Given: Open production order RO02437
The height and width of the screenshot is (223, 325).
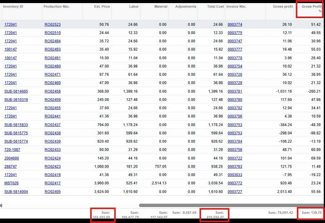Looking at the screenshot, I should click(53, 125).
